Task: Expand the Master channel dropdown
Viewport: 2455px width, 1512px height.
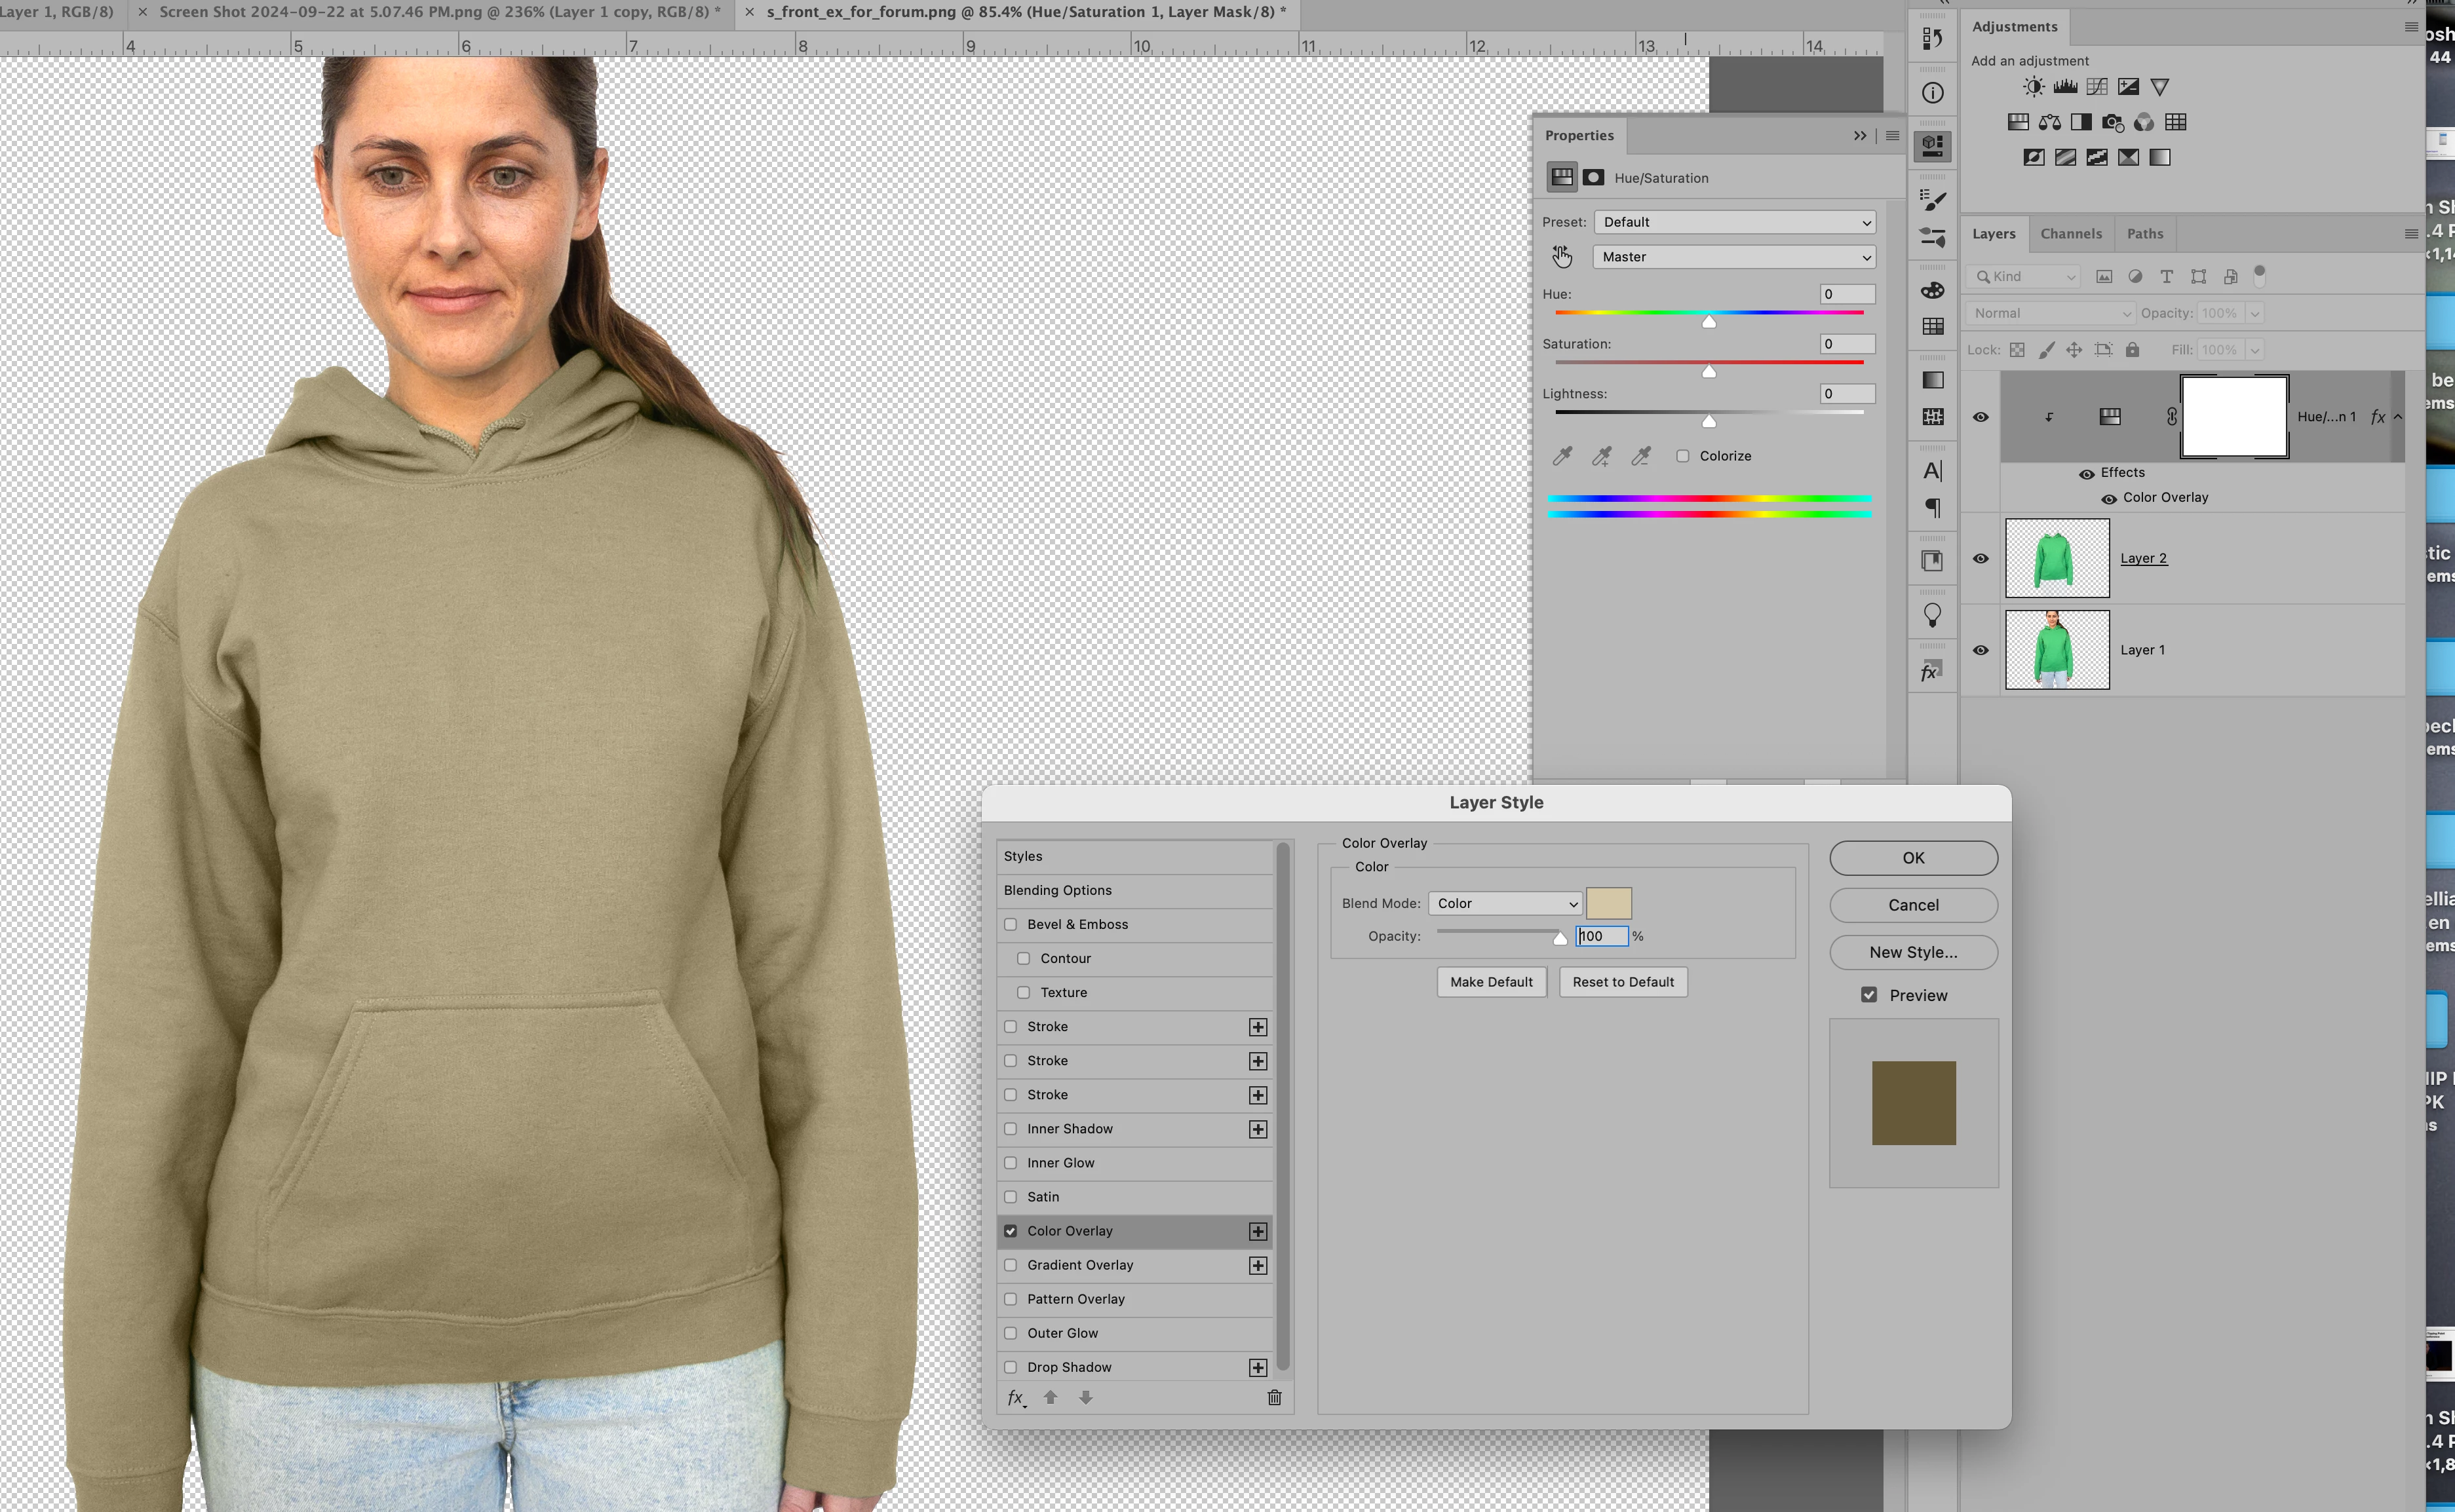Action: point(1733,257)
